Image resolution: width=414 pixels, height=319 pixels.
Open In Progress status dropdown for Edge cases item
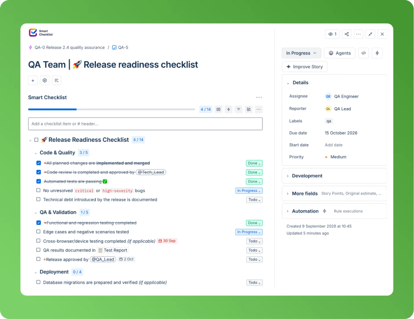point(249,232)
